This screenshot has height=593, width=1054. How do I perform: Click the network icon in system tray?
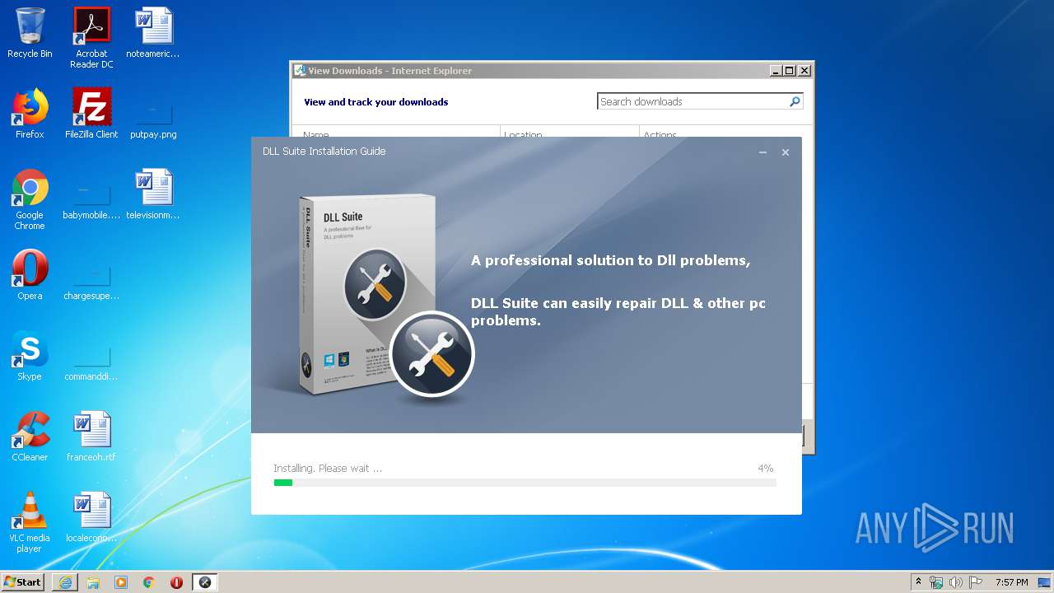936,582
